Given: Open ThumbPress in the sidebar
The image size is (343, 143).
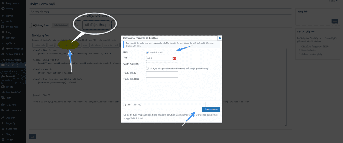Looking at the screenshot, I should [x=11, y=27].
